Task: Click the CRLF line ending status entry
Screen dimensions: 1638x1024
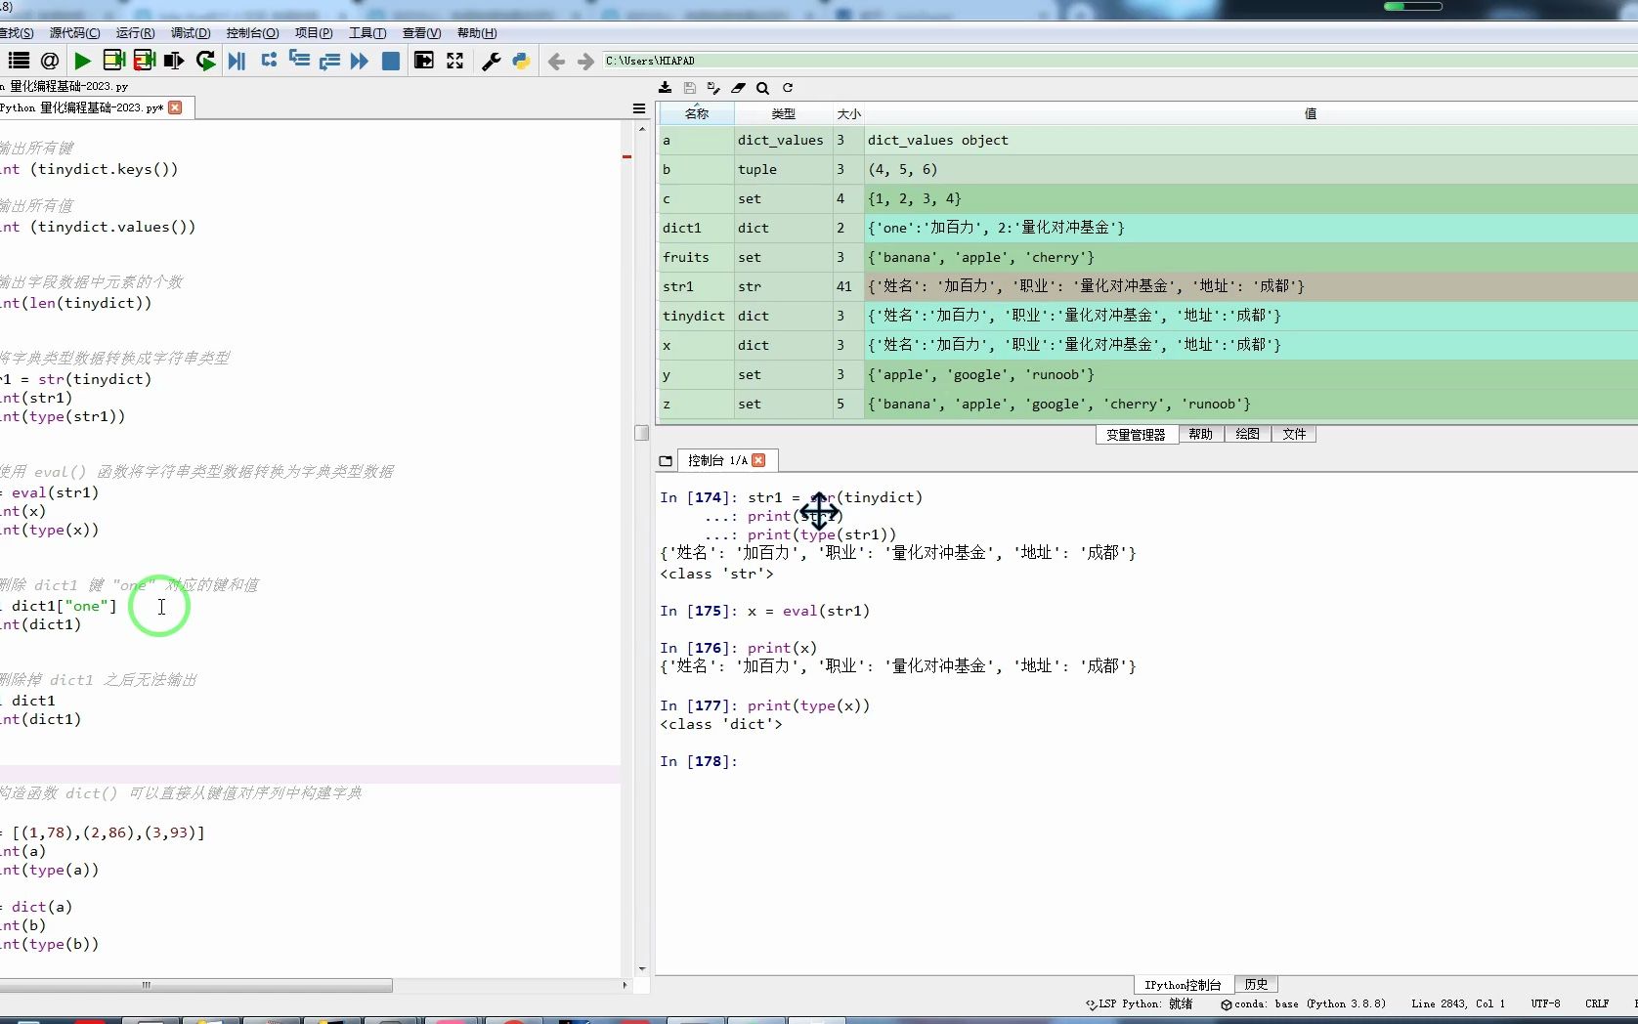Action: (1597, 1003)
